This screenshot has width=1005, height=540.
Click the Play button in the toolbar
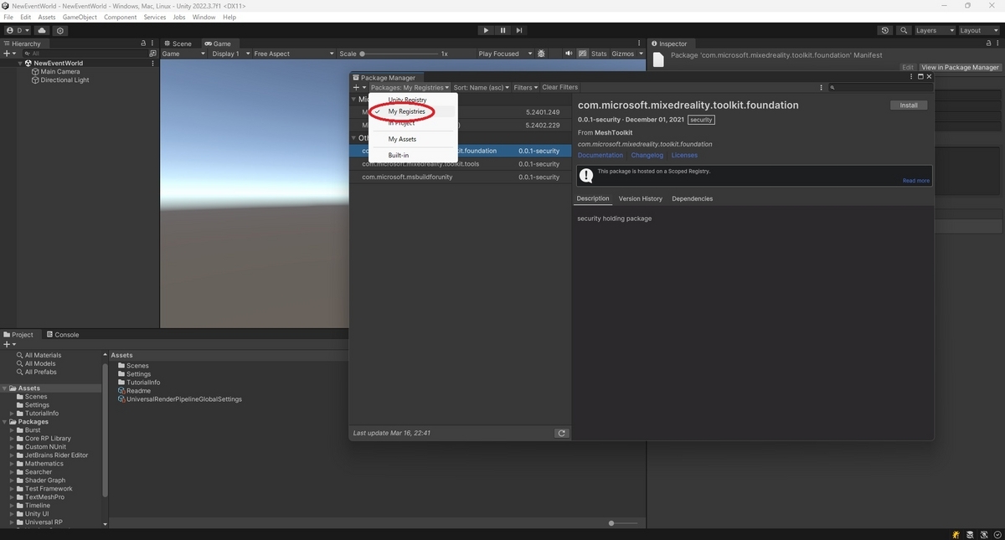(x=486, y=30)
